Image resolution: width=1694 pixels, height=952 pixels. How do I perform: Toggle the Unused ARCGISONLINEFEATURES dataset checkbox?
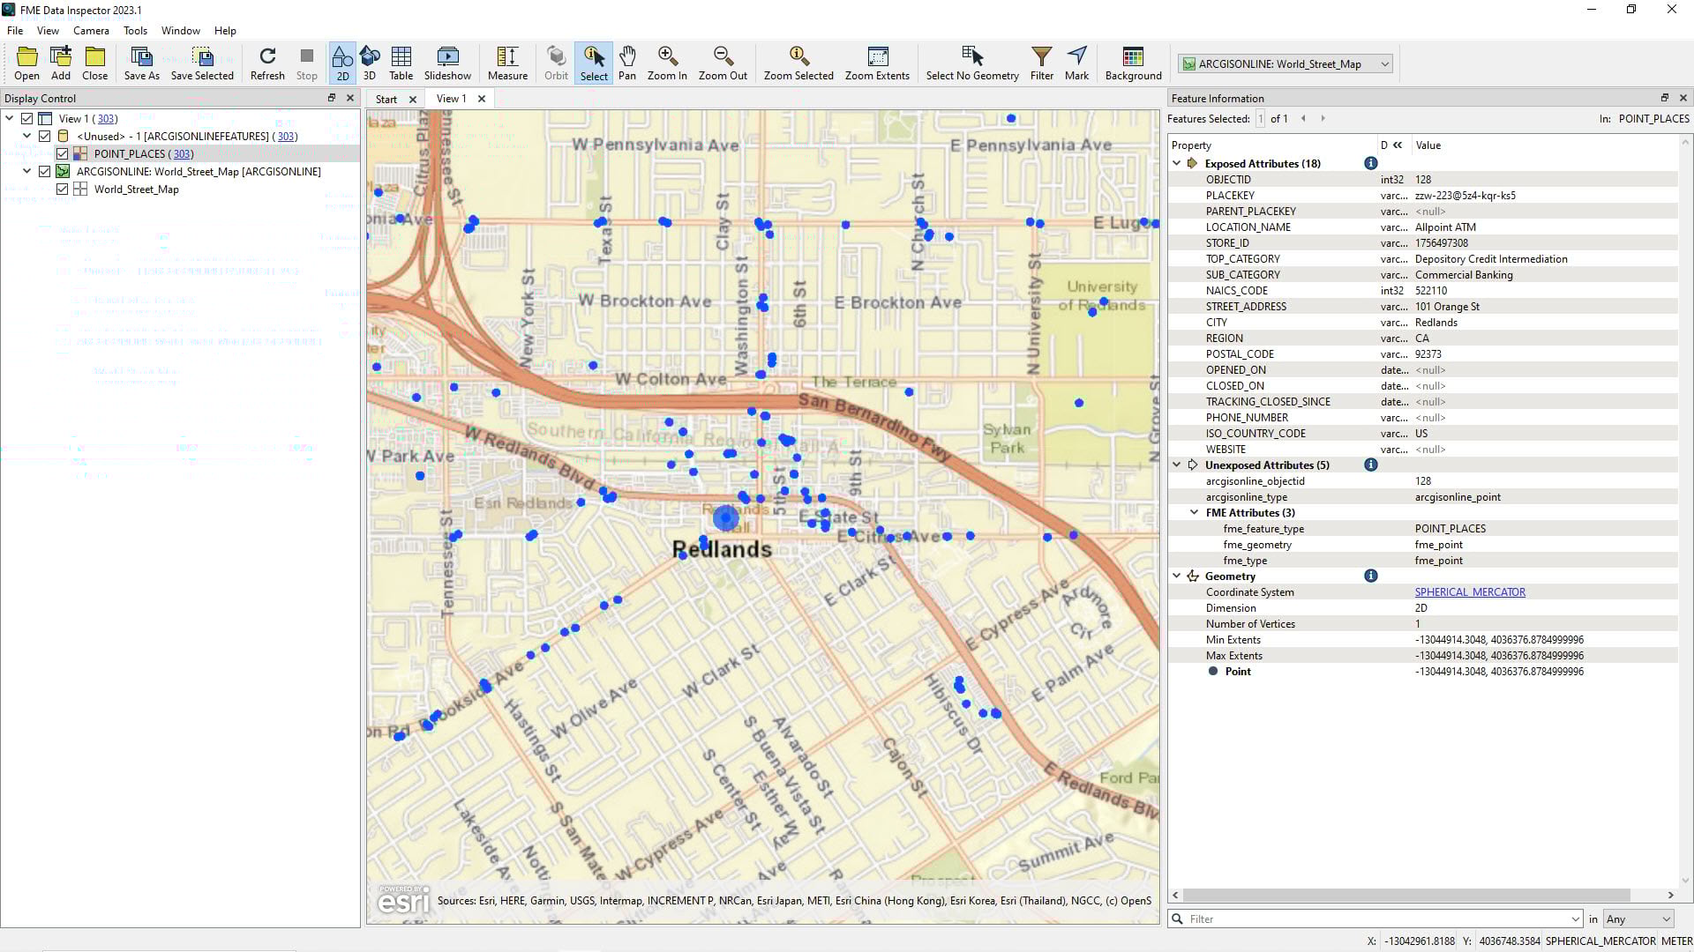coord(45,136)
